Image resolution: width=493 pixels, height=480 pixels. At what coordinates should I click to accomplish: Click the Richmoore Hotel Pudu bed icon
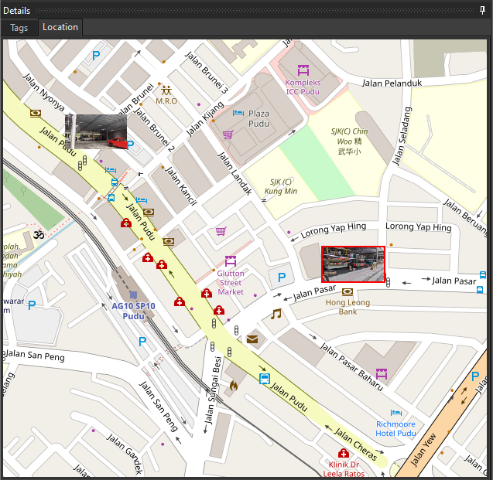tap(396, 414)
